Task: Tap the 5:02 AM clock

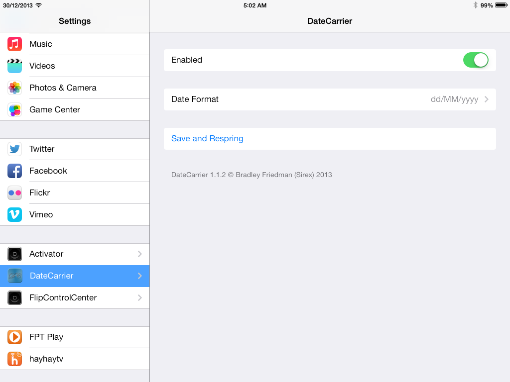Action: tap(255, 5)
